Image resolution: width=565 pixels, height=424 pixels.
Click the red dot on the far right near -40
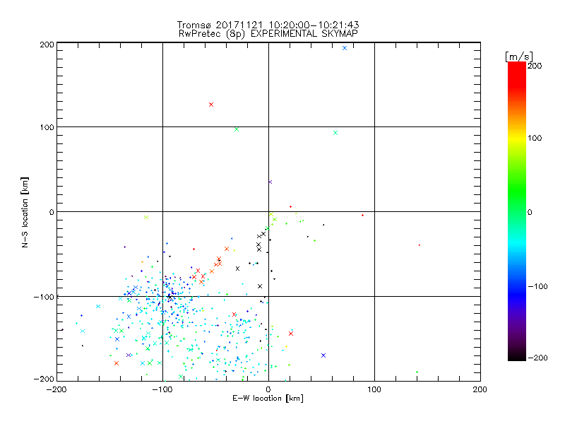point(420,245)
